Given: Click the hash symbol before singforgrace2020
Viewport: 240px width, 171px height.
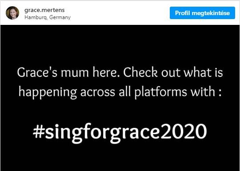Looking at the screenshot, I should (39, 131).
